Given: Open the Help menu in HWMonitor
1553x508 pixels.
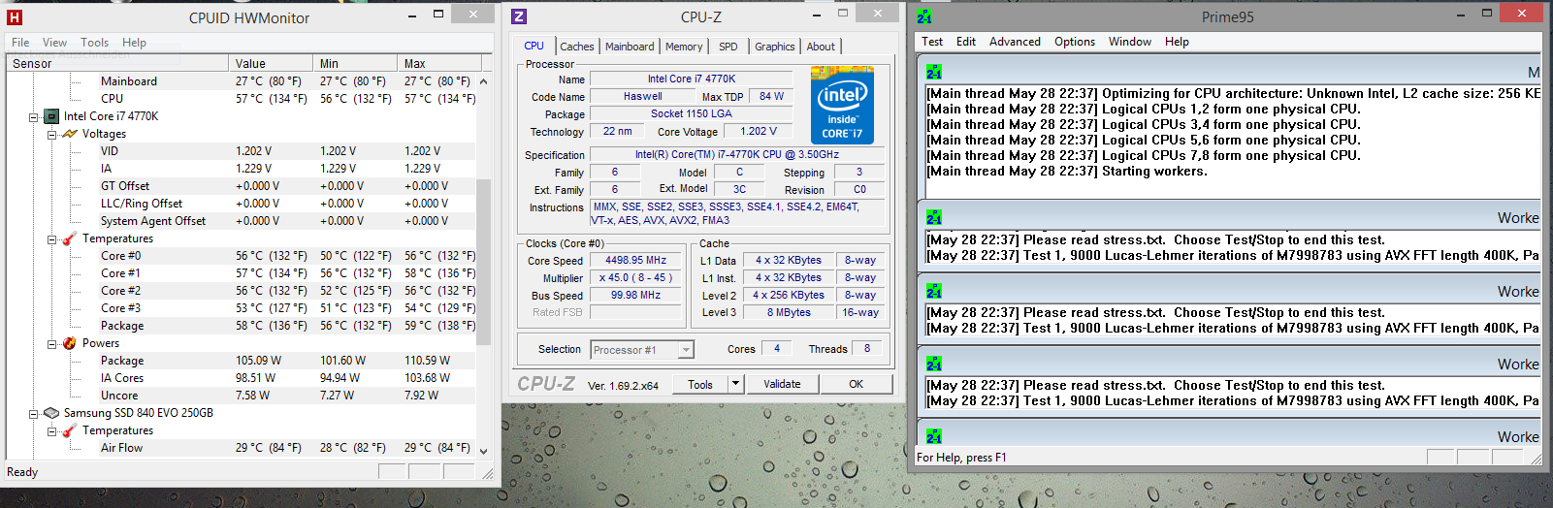Looking at the screenshot, I should tap(134, 43).
